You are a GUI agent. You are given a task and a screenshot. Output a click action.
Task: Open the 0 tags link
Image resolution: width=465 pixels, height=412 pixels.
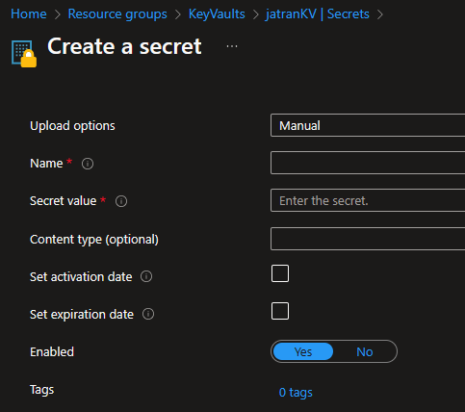pyautogui.click(x=296, y=392)
